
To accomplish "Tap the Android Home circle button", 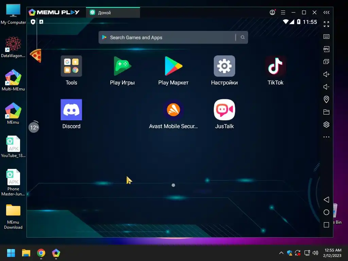I will pos(326,212).
